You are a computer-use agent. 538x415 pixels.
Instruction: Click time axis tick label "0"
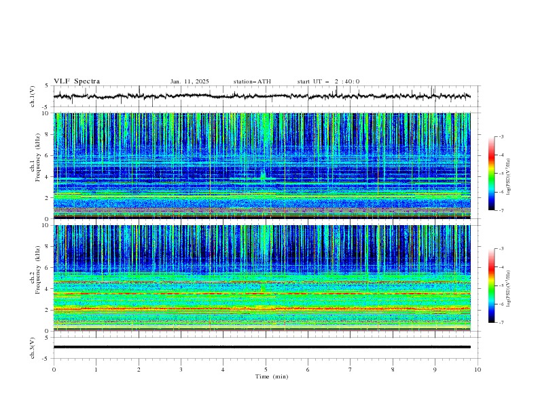tap(54, 370)
